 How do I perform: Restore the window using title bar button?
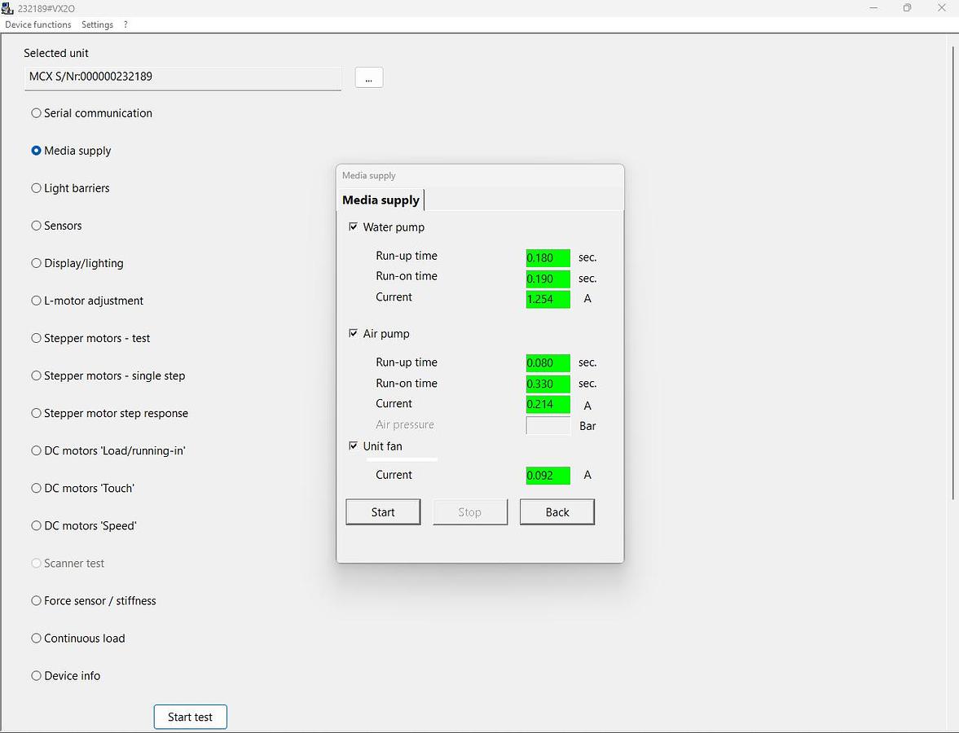click(907, 8)
